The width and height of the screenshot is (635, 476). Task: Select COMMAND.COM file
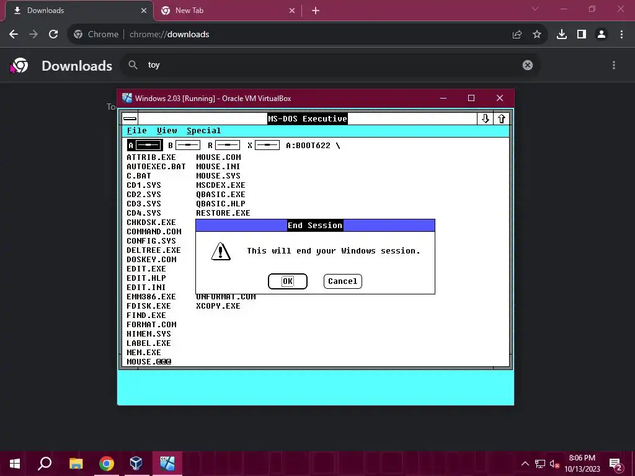coord(154,232)
